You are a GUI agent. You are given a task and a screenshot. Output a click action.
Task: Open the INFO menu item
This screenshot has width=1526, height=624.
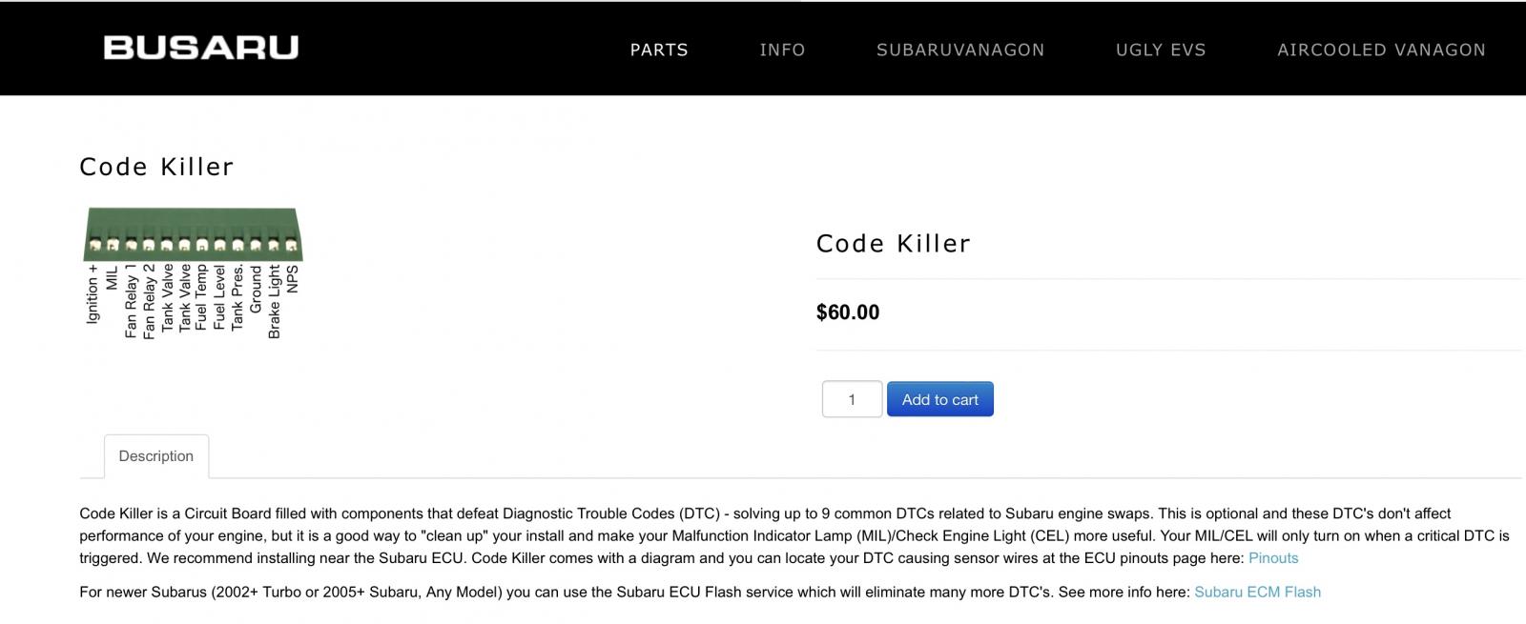782,50
